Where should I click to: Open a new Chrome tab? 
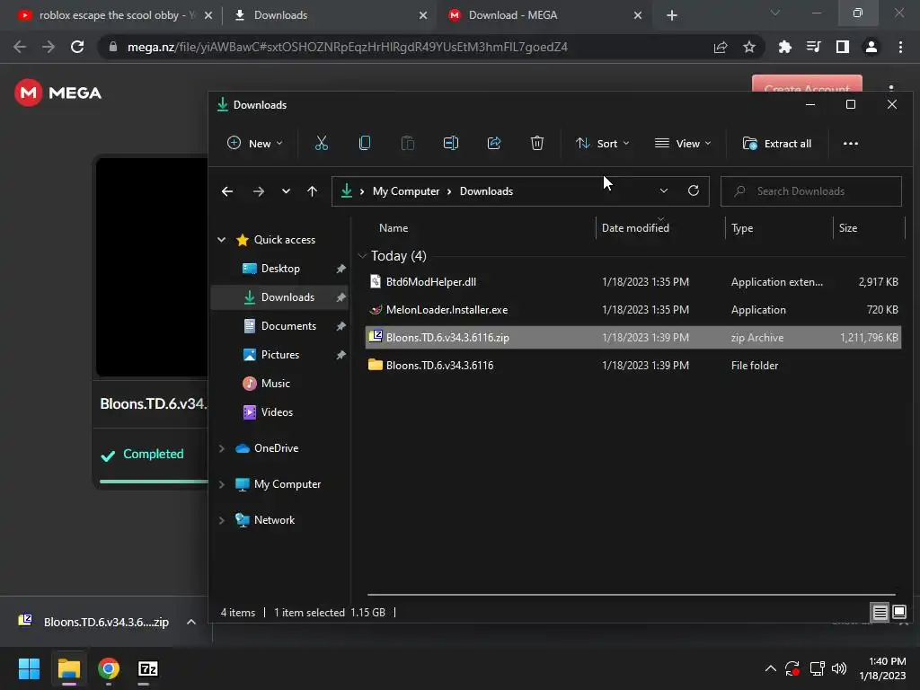tap(672, 15)
